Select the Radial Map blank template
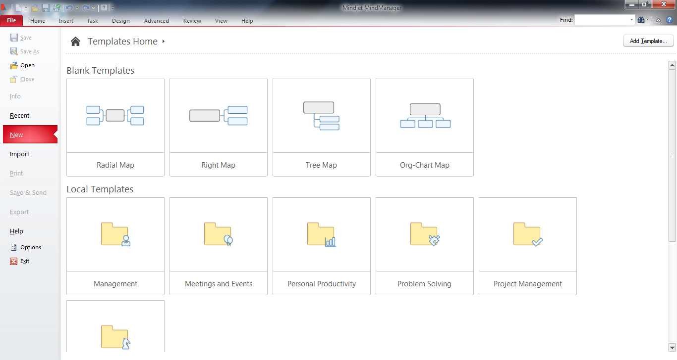The width and height of the screenshot is (677, 360). click(115, 127)
